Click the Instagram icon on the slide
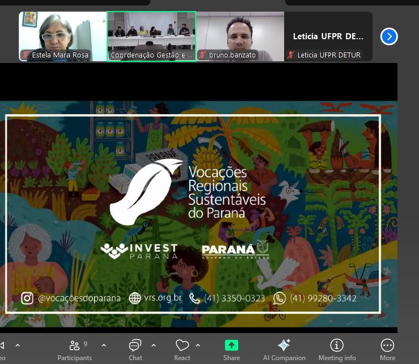This screenshot has width=419, height=364. 27,298
